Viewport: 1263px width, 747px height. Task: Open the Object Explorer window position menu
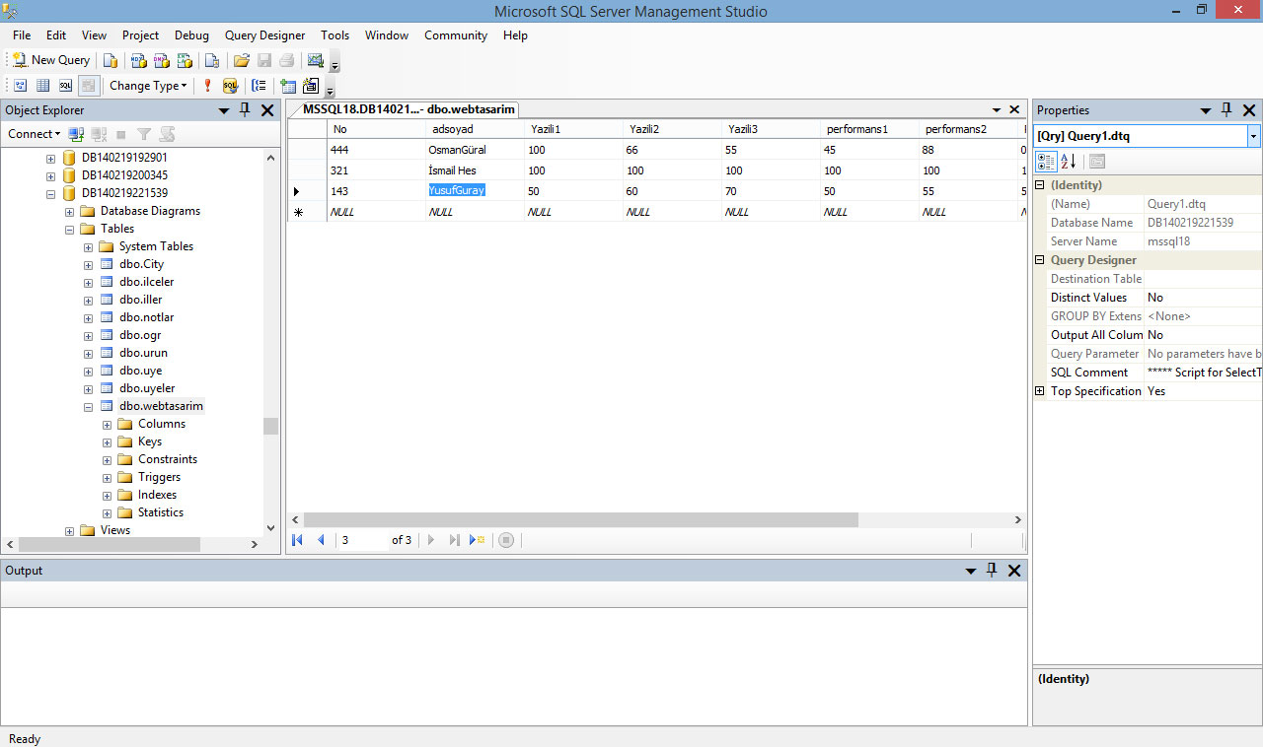(224, 110)
